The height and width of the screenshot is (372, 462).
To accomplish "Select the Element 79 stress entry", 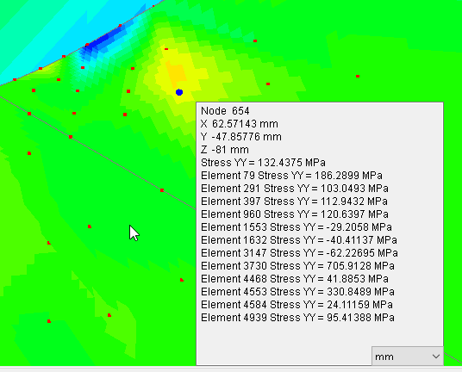I will [291, 176].
